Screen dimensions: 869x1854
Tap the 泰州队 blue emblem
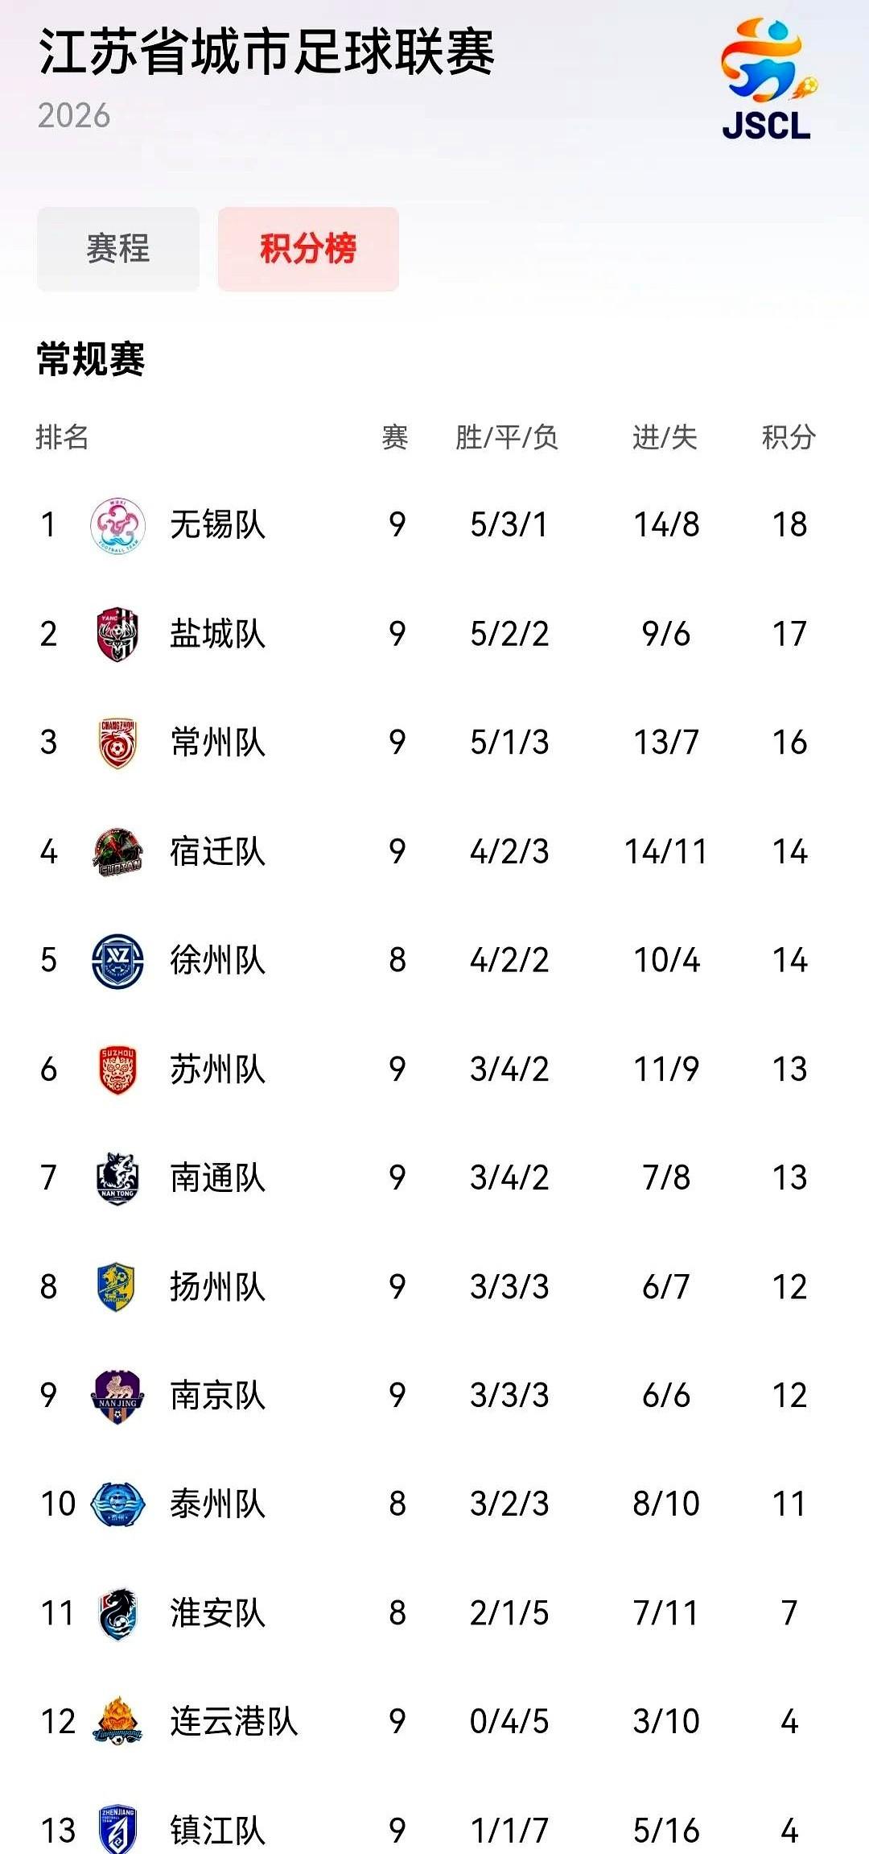click(x=117, y=1504)
